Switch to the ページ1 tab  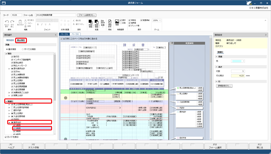coord(64,34)
